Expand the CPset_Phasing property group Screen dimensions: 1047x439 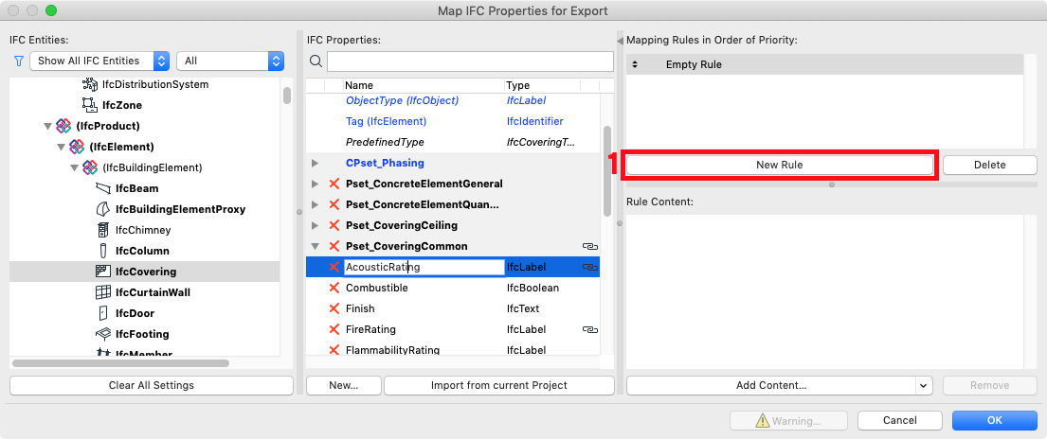click(x=316, y=163)
